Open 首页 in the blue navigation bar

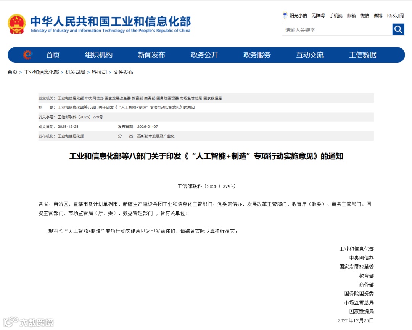tap(53, 55)
